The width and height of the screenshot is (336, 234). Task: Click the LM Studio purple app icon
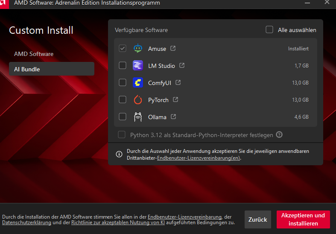[x=138, y=65]
